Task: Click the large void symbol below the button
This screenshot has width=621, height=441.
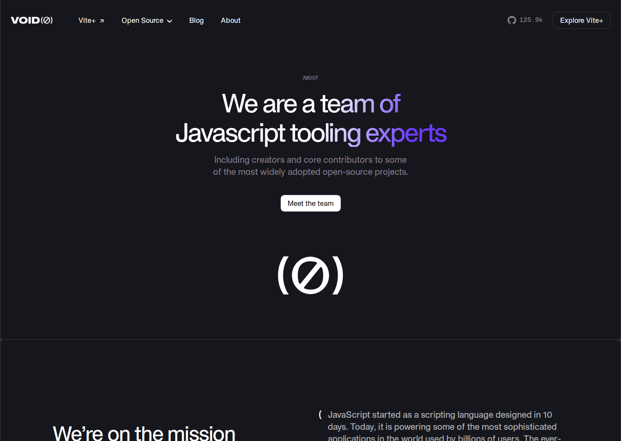Action: (x=310, y=275)
